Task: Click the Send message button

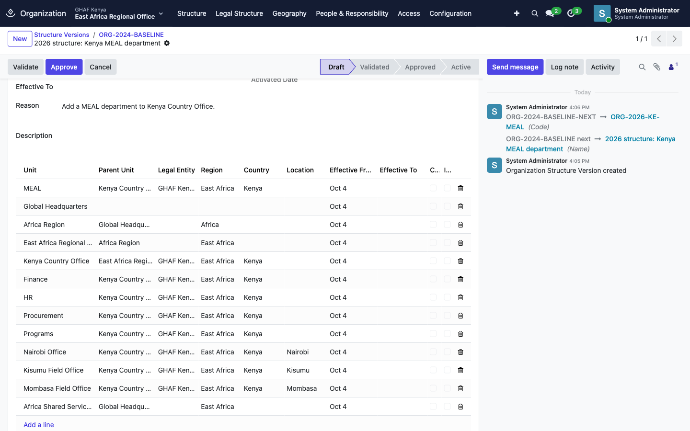Action: coord(515,67)
